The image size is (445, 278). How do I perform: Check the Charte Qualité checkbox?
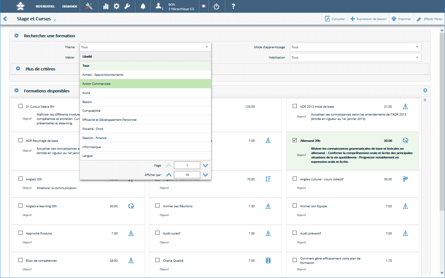coord(158,260)
